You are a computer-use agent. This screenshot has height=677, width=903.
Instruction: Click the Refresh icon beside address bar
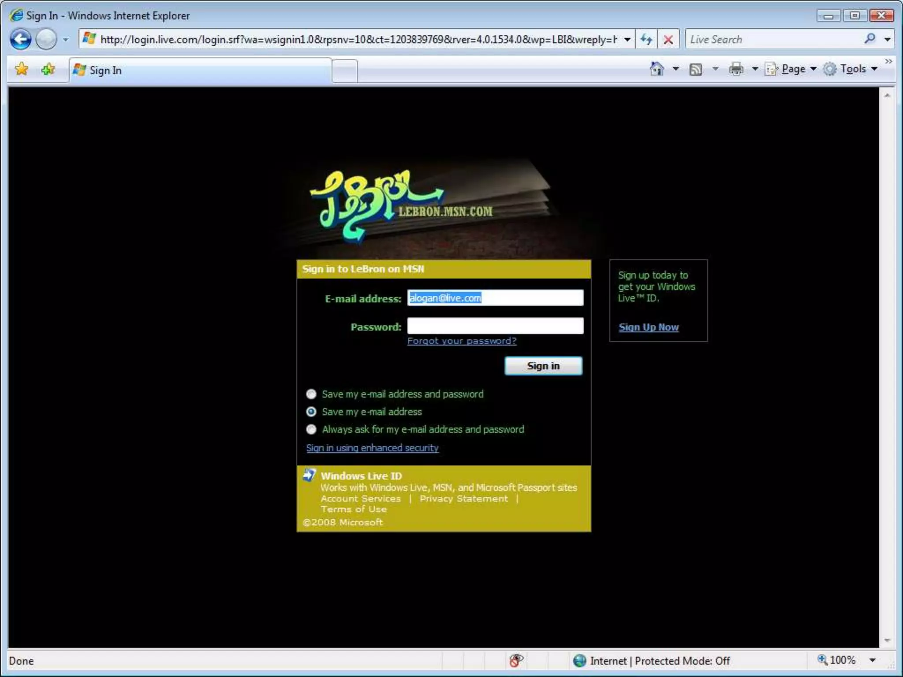[x=646, y=40]
